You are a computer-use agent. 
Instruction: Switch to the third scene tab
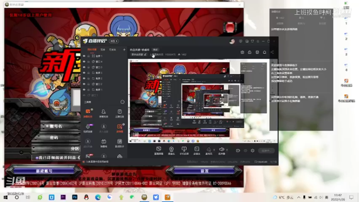tap(113, 49)
